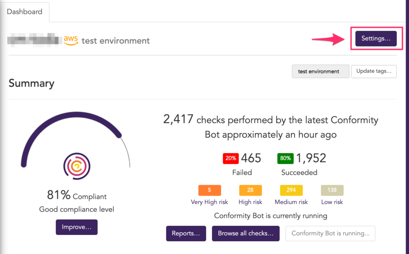This screenshot has height=254, width=409.
Task: Open the Update tags dialog
Action: point(374,71)
